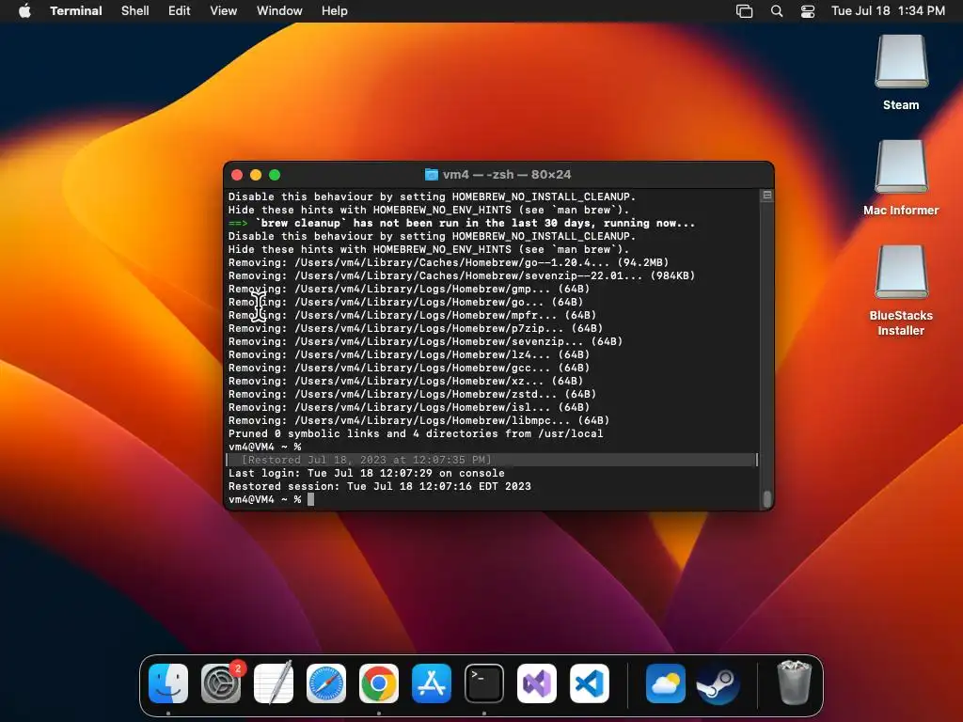
Task: Click the Logs/Homebrew/libmpc line
Action: tap(418, 421)
